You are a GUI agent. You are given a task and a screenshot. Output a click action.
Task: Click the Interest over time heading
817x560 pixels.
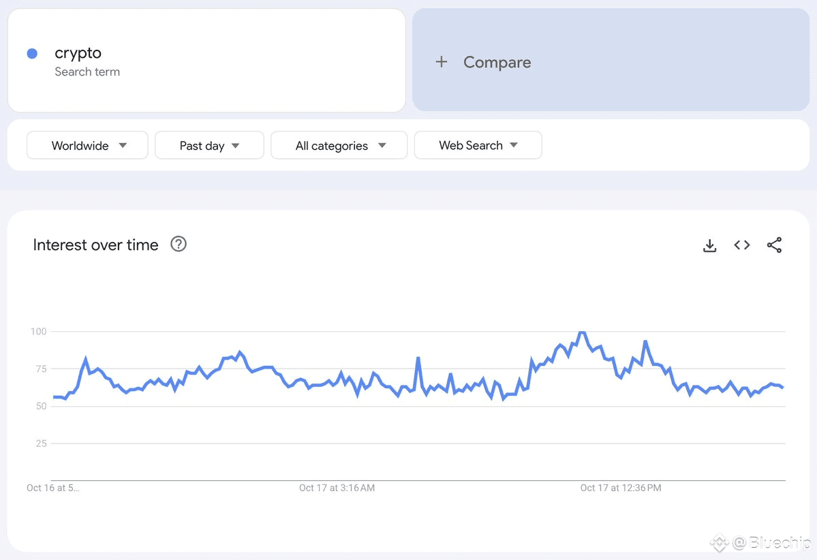(x=95, y=245)
